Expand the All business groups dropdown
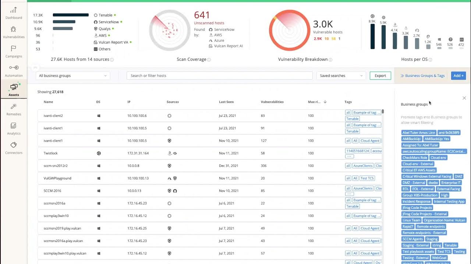The image size is (471, 264). click(73, 76)
